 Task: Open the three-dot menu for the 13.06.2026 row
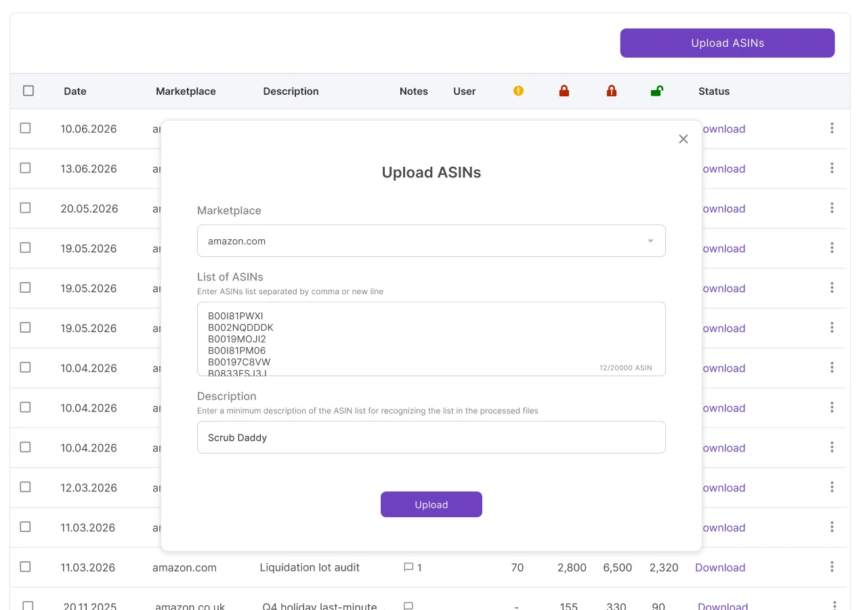tap(832, 168)
